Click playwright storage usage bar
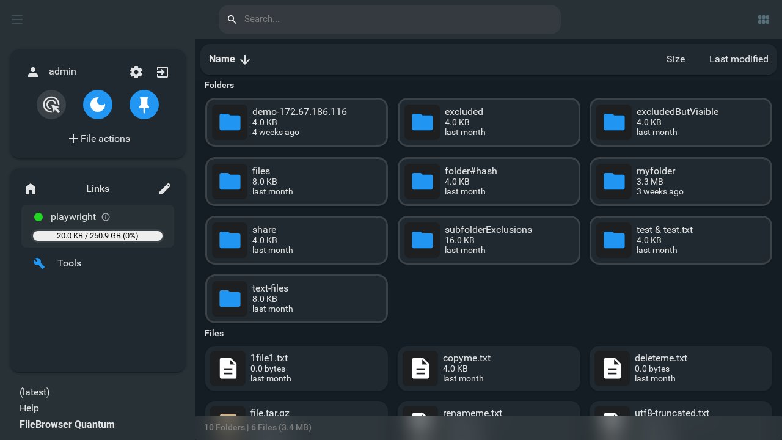 point(98,236)
